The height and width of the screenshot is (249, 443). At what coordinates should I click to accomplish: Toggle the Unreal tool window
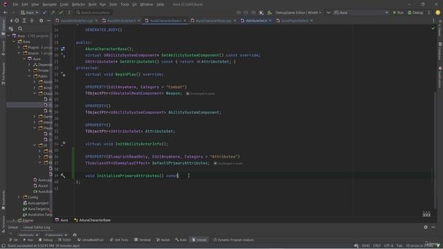(199, 240)
